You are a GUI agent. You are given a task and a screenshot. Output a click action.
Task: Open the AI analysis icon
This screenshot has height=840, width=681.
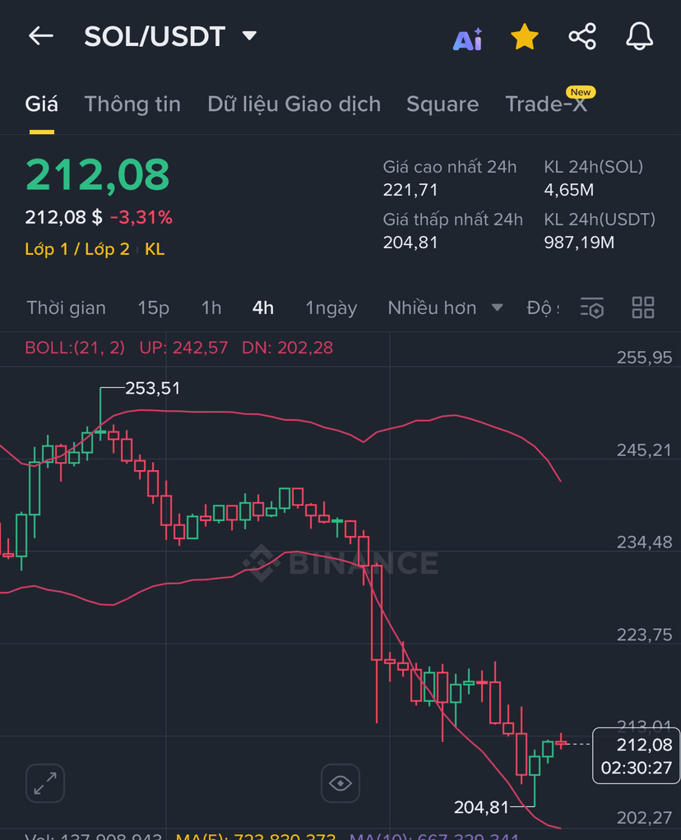(x=467, y=38)
